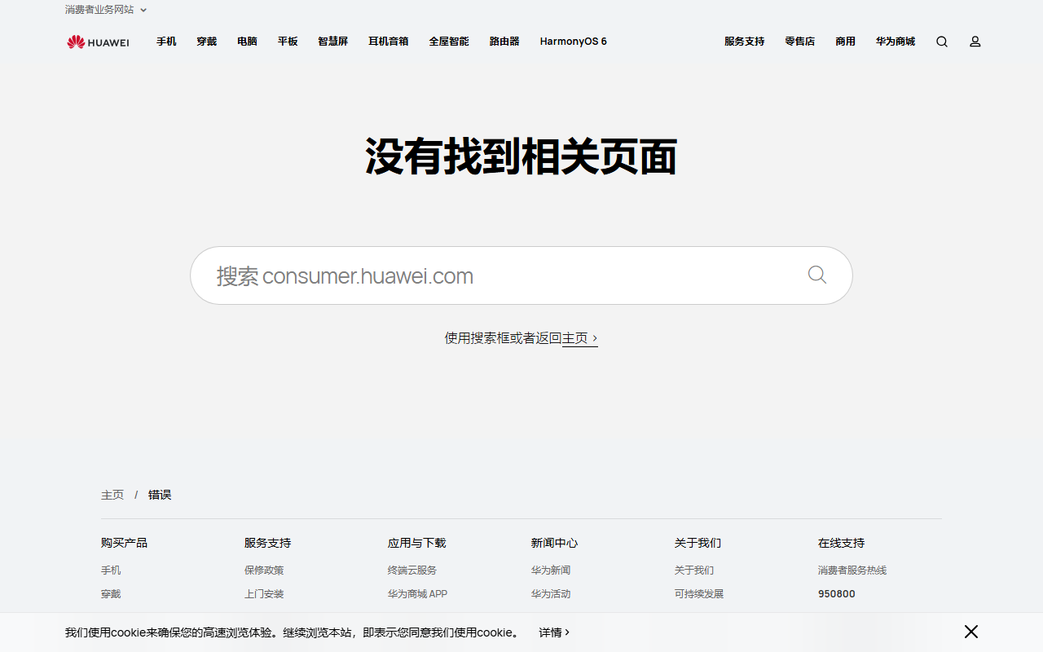
Task: Open the 耳机音箱 navigation menu
Action: click(388, 42)
